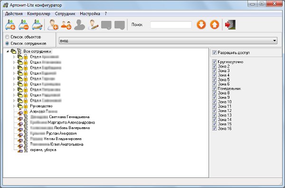Click the greyed-out delete employee silhouette icon

pyautogui.click(x=79, y=25)
